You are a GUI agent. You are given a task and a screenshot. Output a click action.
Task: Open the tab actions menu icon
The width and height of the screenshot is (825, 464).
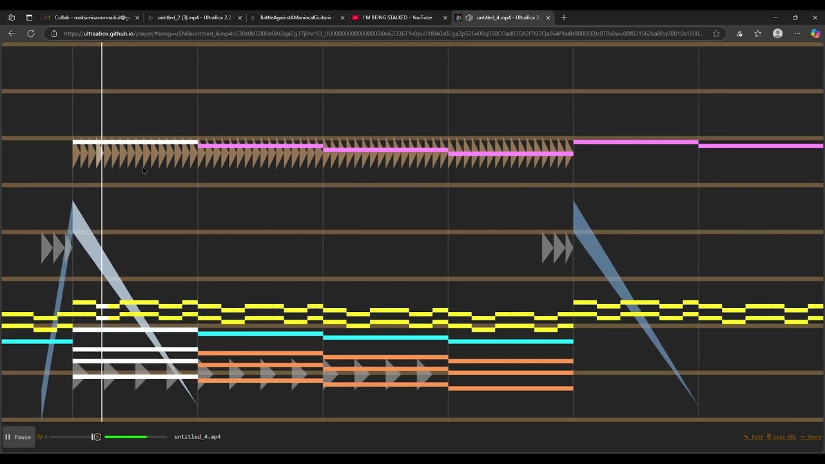pos(29,17)
